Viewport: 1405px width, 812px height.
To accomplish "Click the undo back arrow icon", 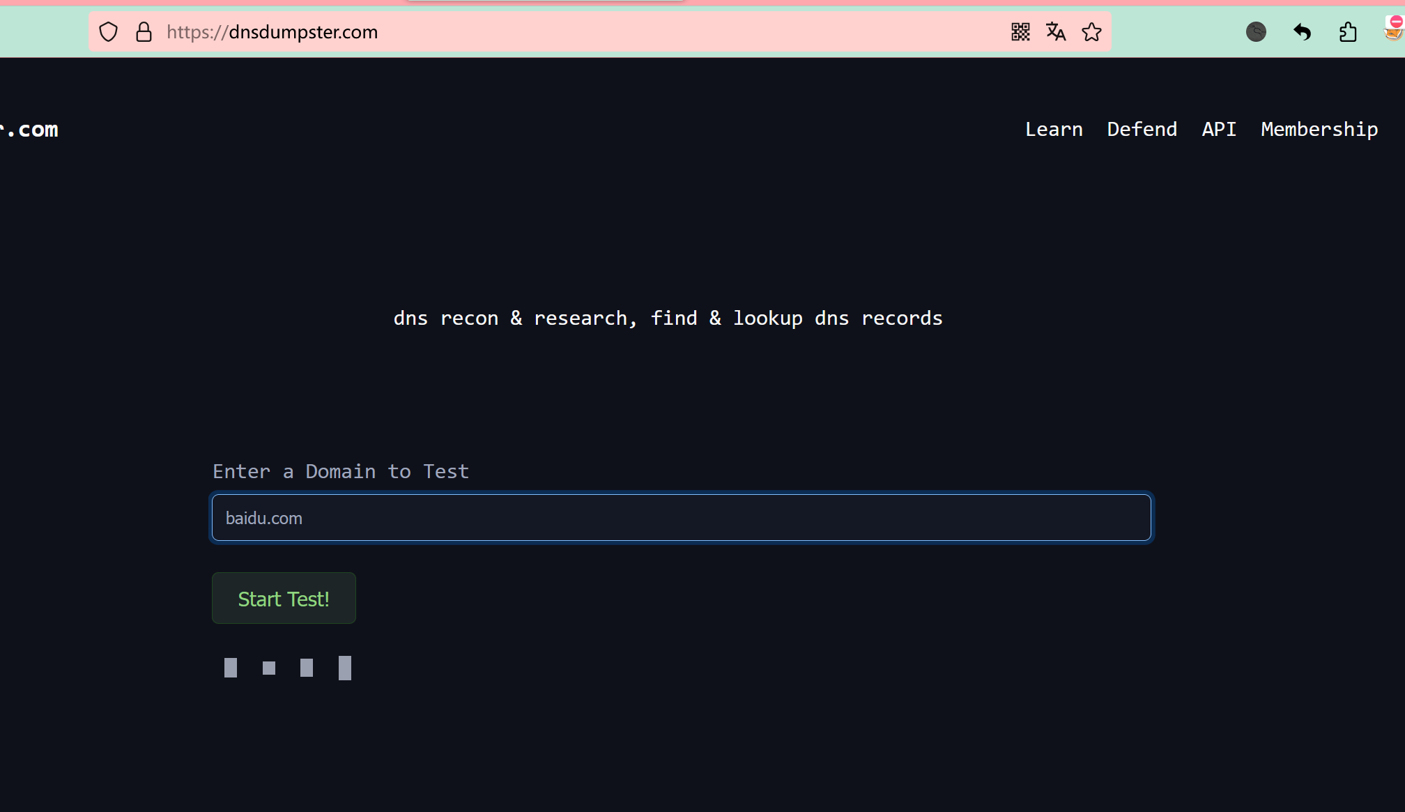I will coord(1302,32).
